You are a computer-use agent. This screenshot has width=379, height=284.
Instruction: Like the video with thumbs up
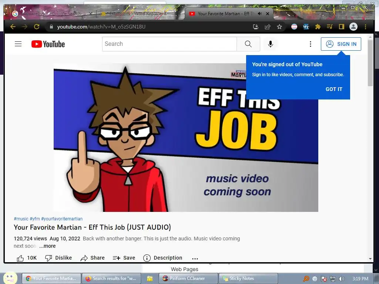click(x=27, y=258)
